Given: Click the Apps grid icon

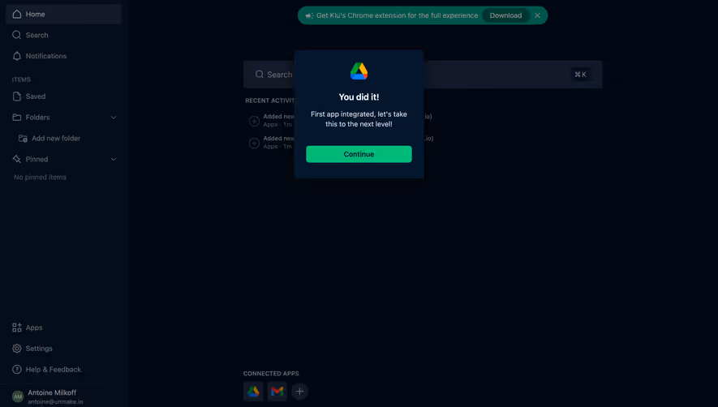Looking at the screenshot, I should click(x=17, y=328).
